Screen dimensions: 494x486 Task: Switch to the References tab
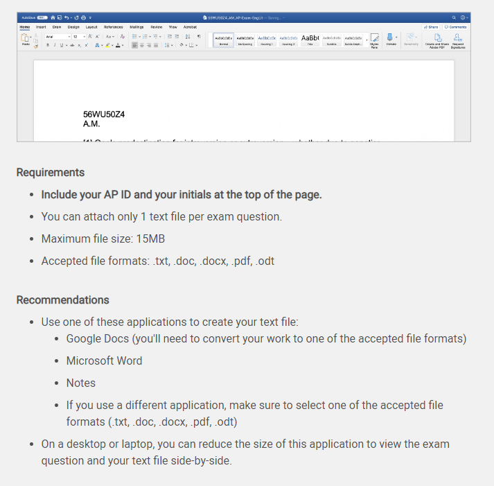[x=114, y=27]
